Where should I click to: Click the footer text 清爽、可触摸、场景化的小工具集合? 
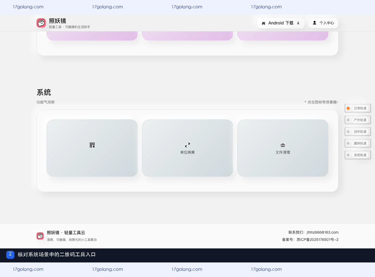72,240
